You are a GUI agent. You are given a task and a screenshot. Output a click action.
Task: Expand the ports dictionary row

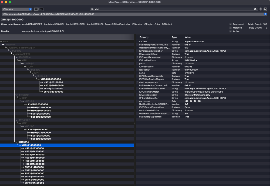pos(138,64)
